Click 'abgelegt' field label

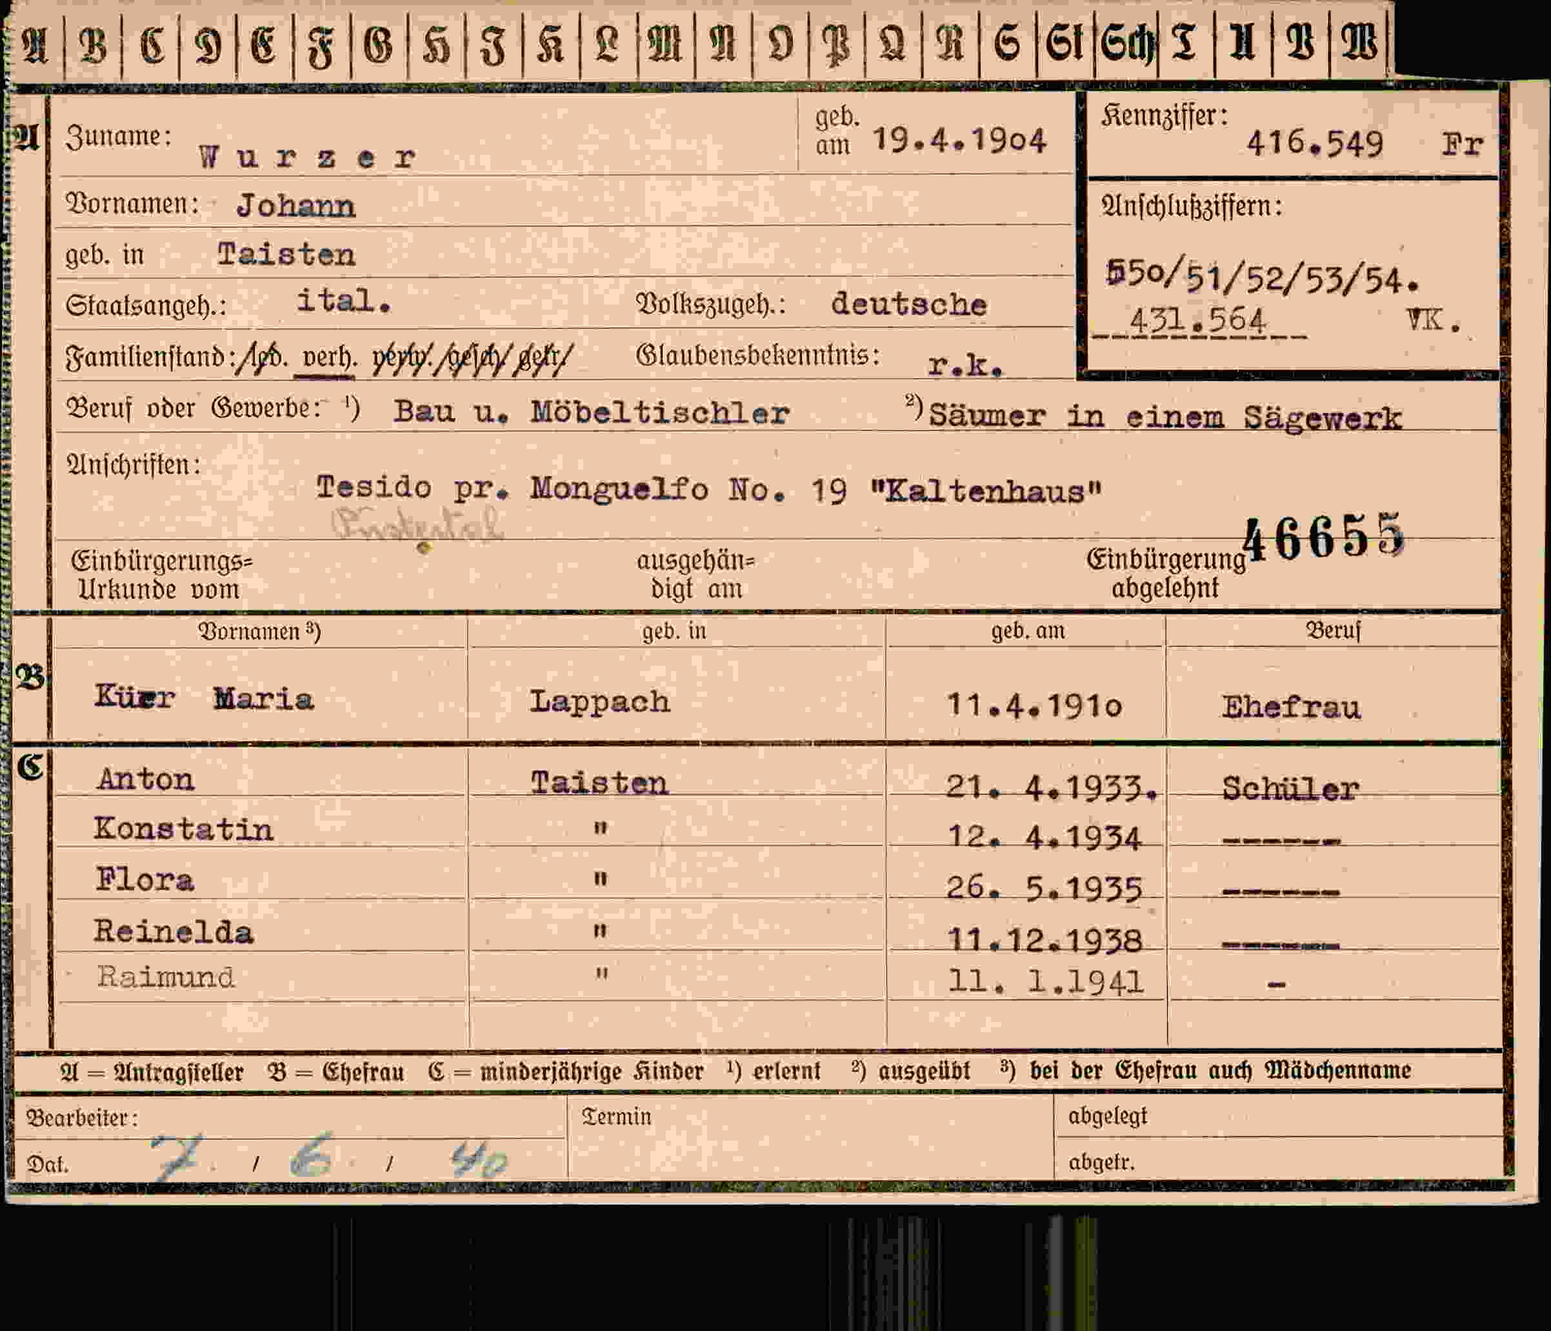(x=1107, y=1116)
